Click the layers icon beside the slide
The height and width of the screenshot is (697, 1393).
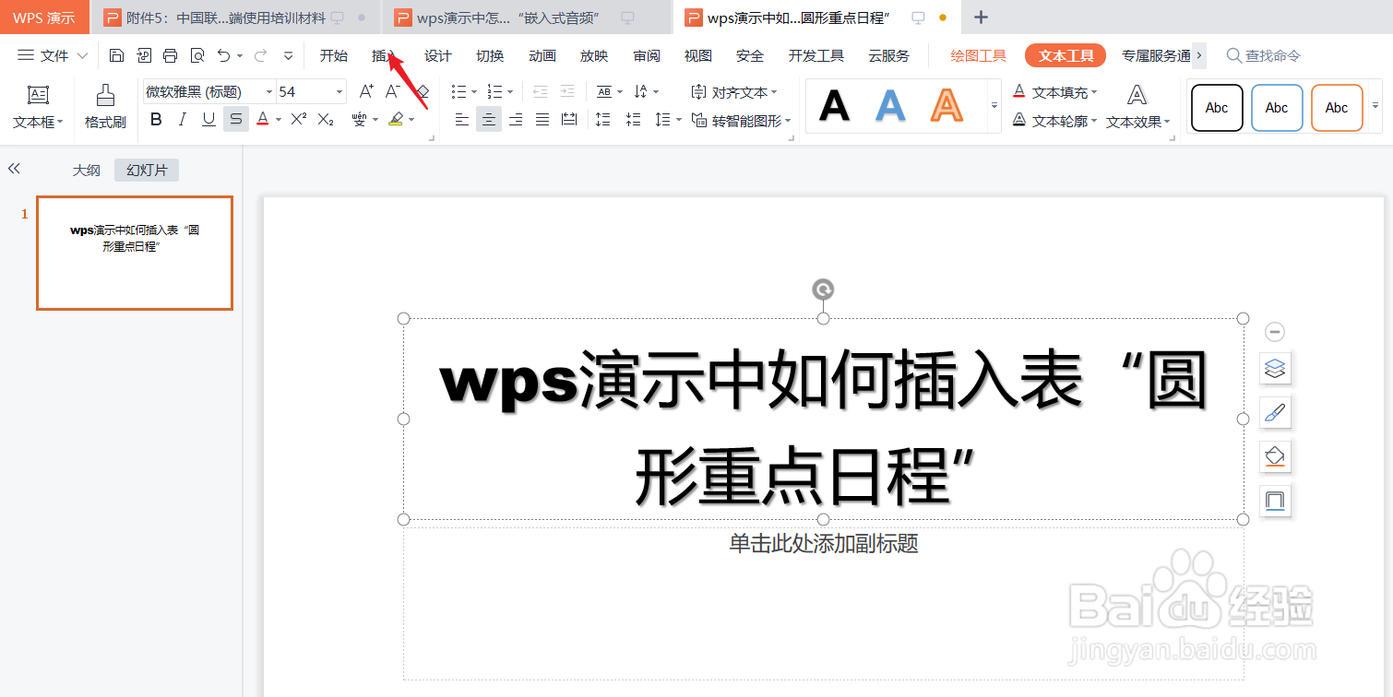pos(1275,369)
